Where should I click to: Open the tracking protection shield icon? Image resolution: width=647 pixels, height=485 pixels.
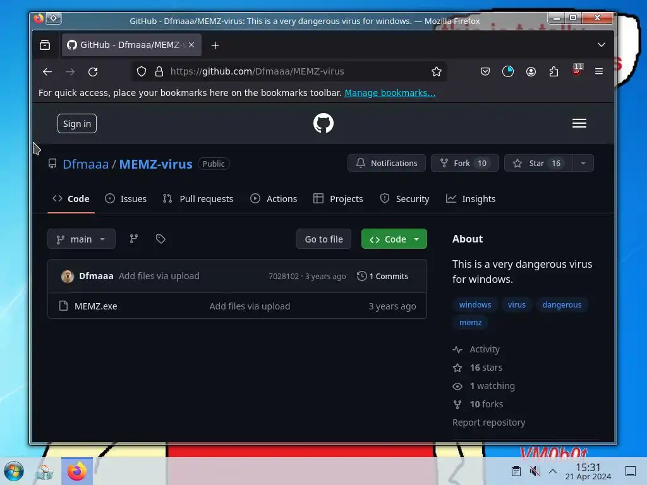pos(142,72)
